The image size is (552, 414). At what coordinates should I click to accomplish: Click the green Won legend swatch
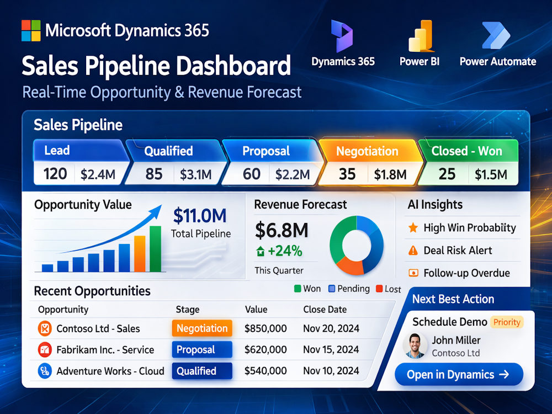[x=298, y=289]
